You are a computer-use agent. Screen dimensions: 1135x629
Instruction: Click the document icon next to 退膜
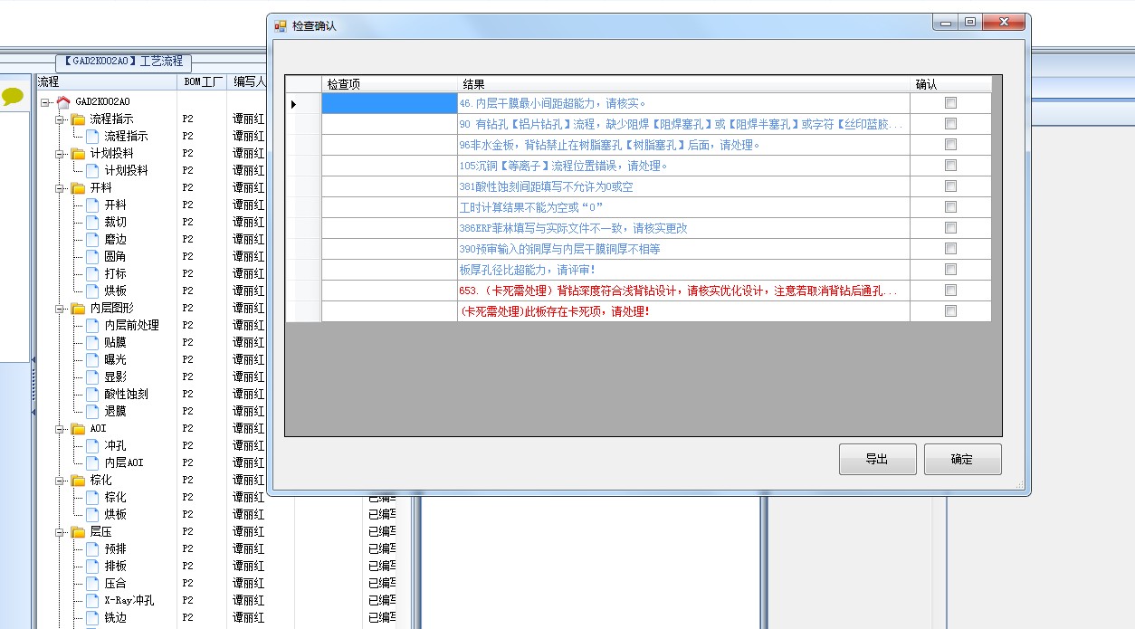[x=92, y=411]
